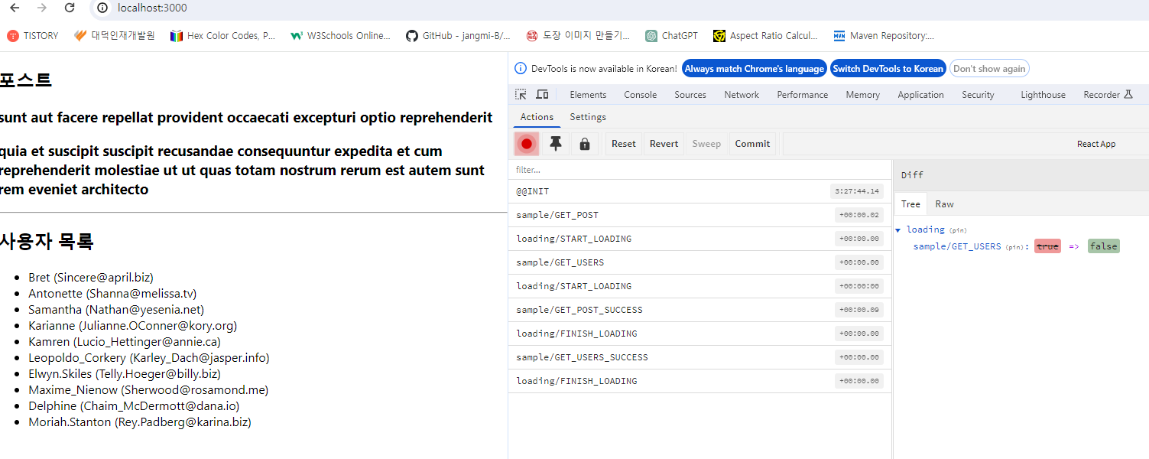Click Always match Chrome's language
This screenshot has height=459, width=1149.
(754, 69)
